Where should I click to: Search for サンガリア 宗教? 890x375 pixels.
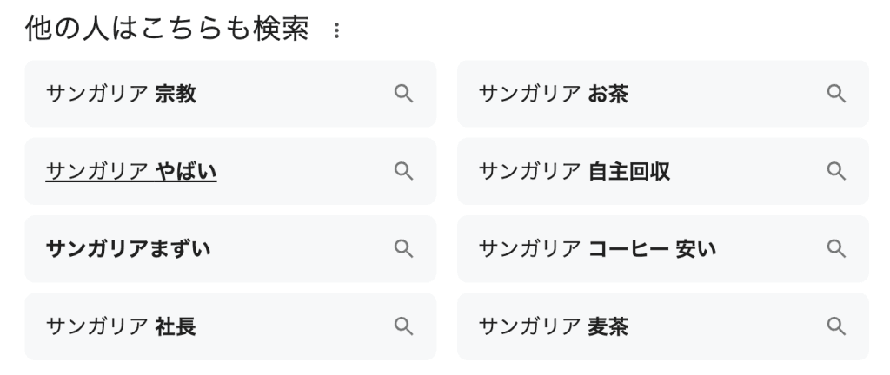[121, 94]
